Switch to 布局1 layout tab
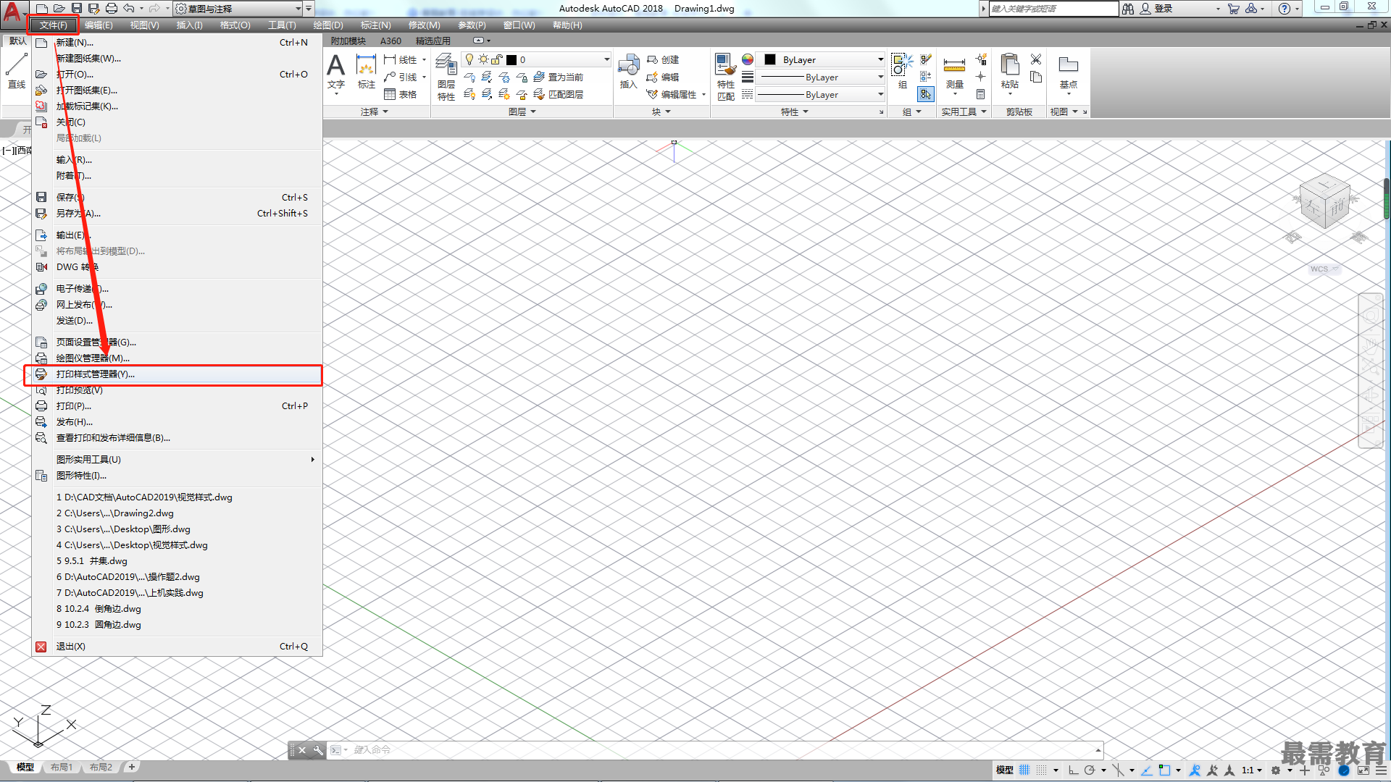The height and width of the screenshot is (782, 1391). (62, 768)
